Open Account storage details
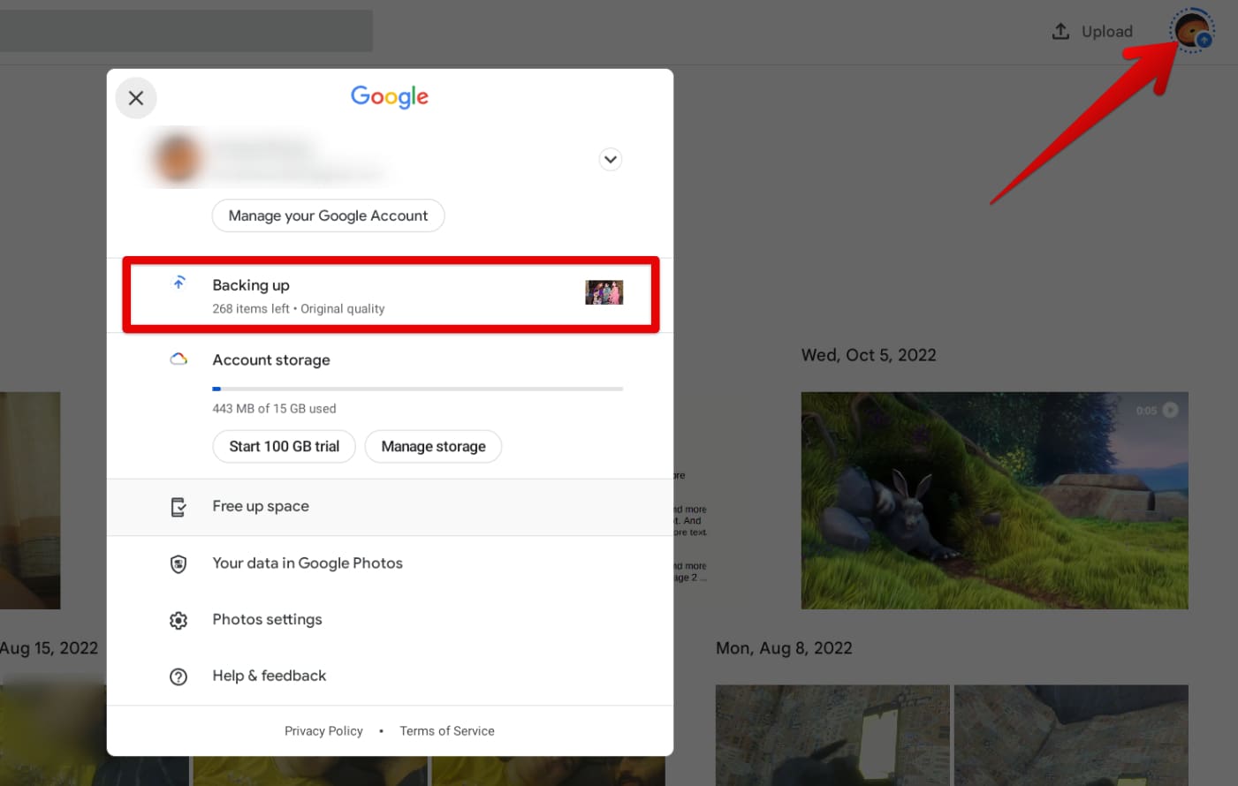 271,360
